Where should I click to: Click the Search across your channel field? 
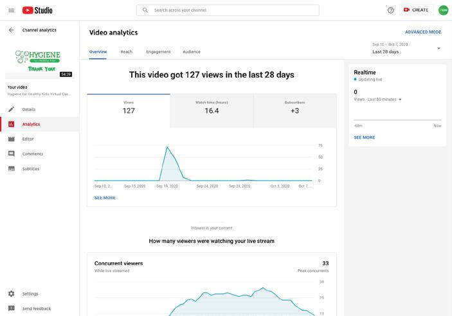point(228,10)
